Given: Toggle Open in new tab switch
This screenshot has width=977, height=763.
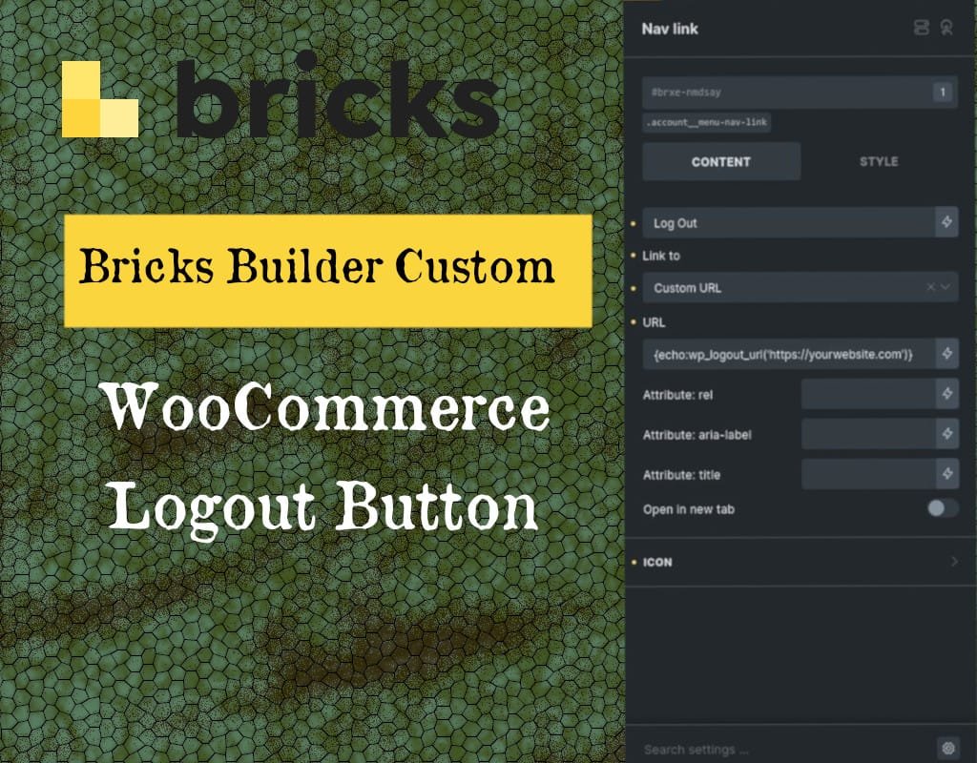Looking at the screenshot, I should 942,508.
